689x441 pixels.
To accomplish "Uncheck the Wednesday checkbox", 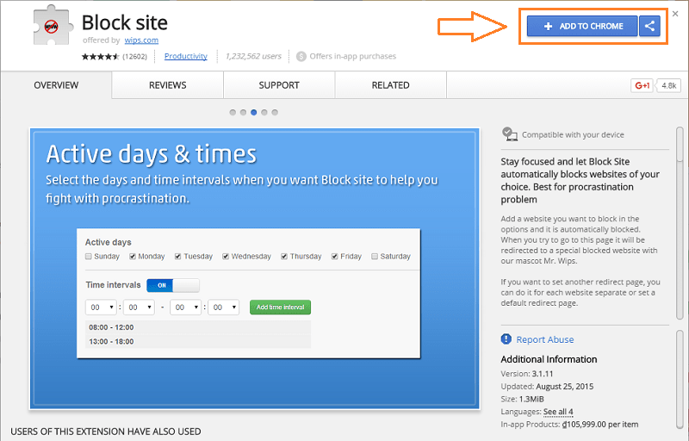I will (x=227, y=257).
